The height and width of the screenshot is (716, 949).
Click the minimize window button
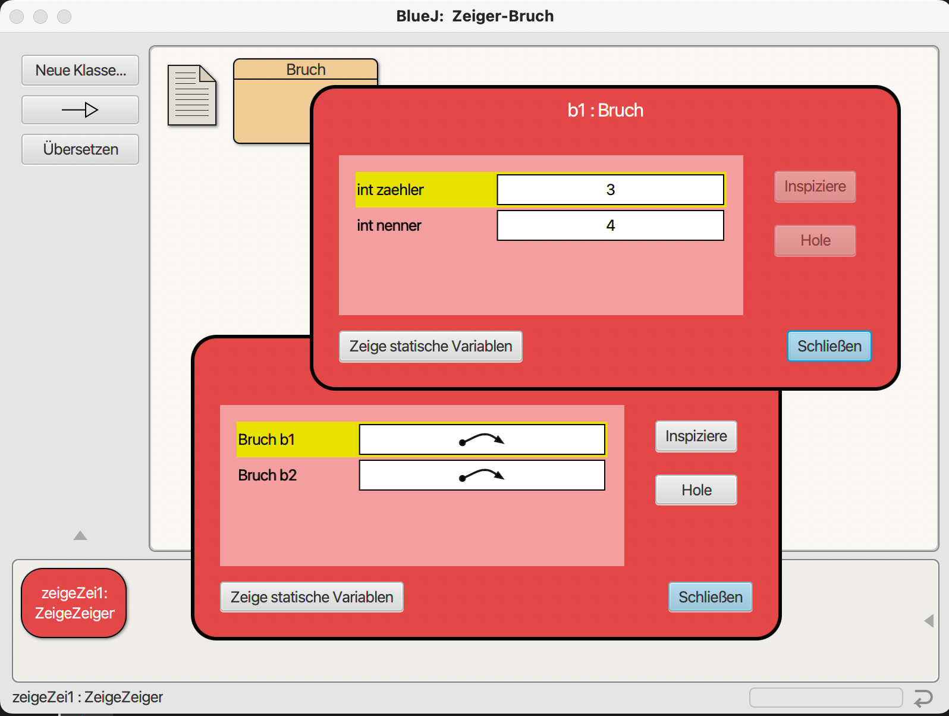click(x=40, y=17)
